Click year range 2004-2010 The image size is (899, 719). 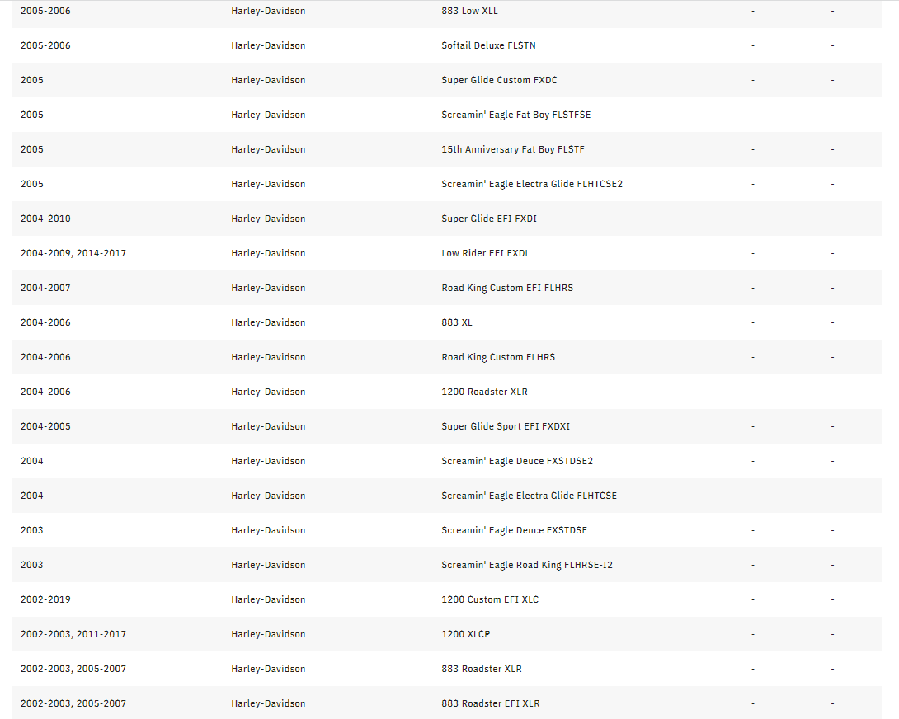point(45,219)
